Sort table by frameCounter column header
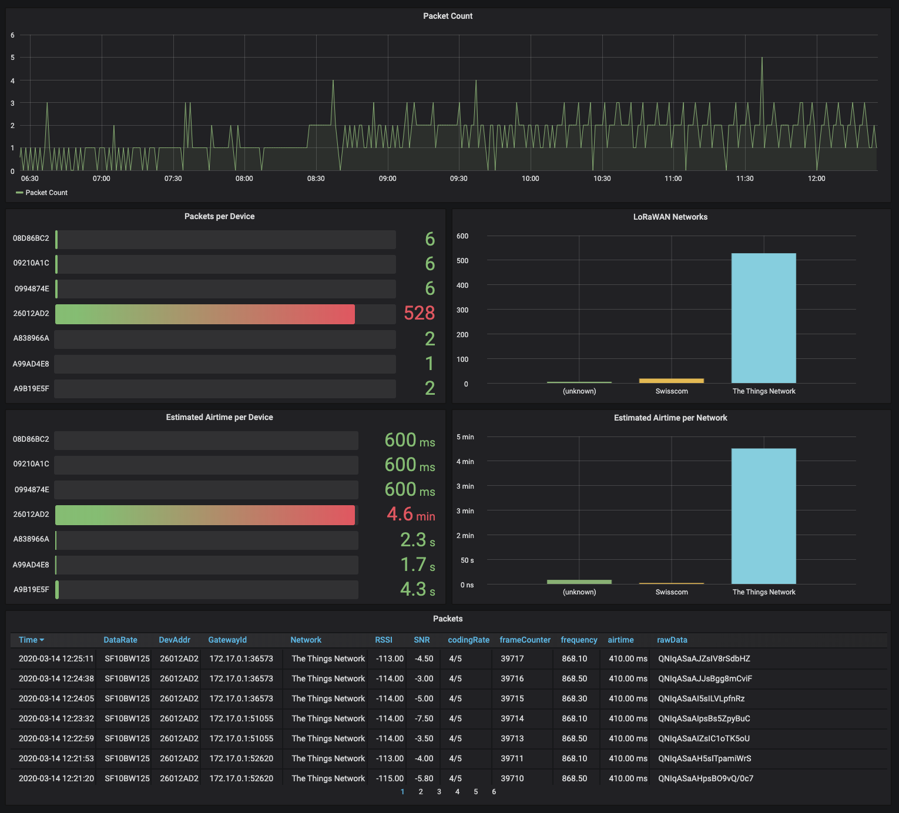Viewport: 899px width, 813px height. click(x=525, y=640)
